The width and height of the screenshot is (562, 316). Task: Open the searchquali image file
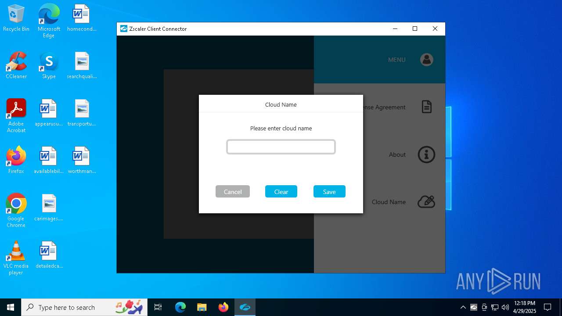tap(82, 66)
